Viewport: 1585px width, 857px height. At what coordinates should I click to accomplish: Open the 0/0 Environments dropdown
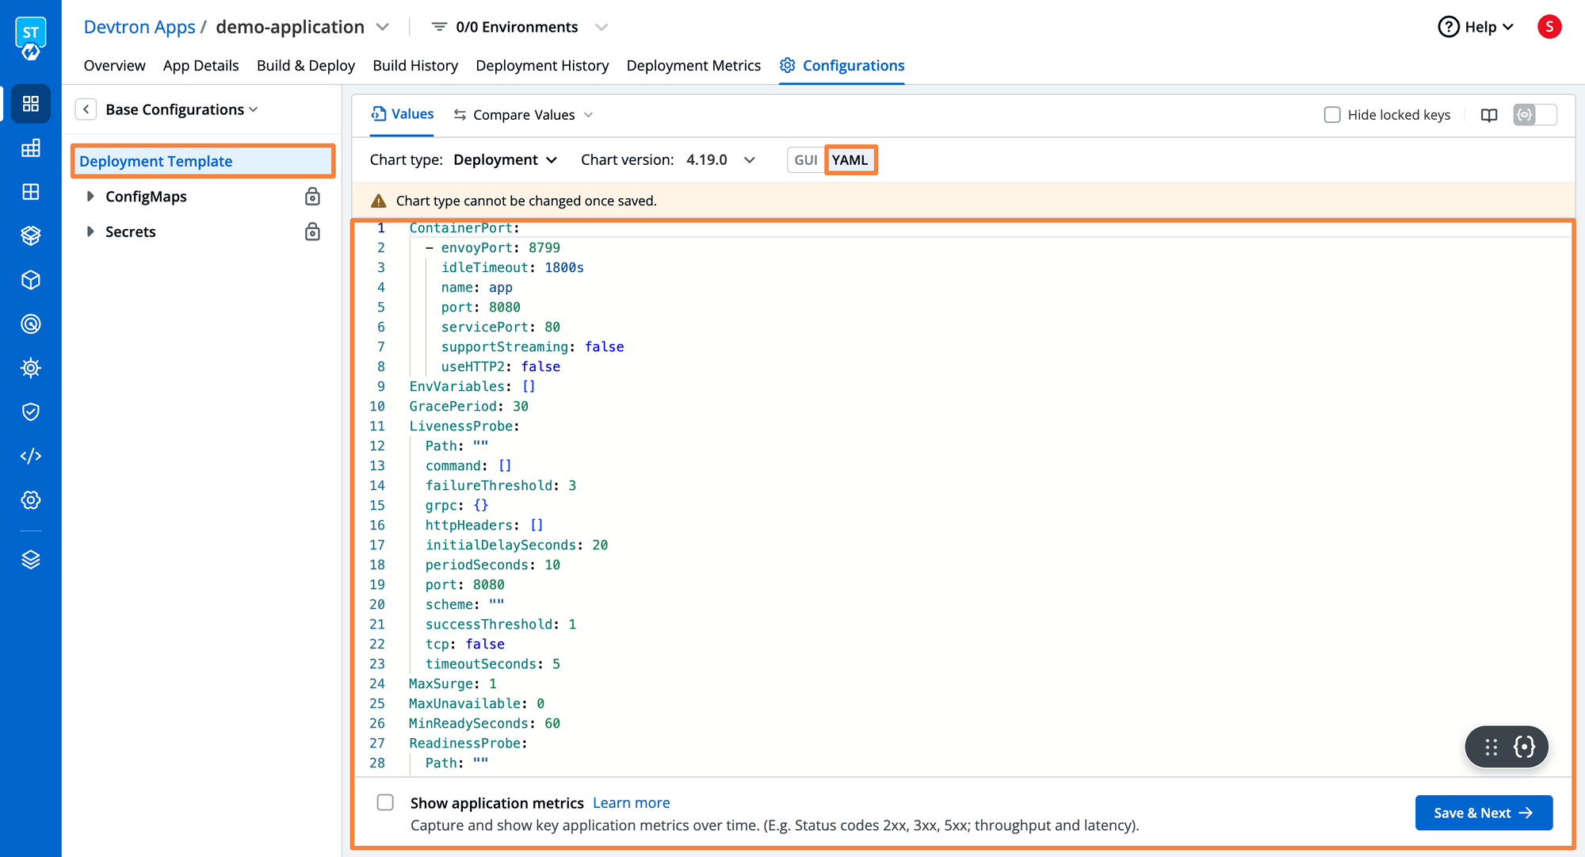601,27
